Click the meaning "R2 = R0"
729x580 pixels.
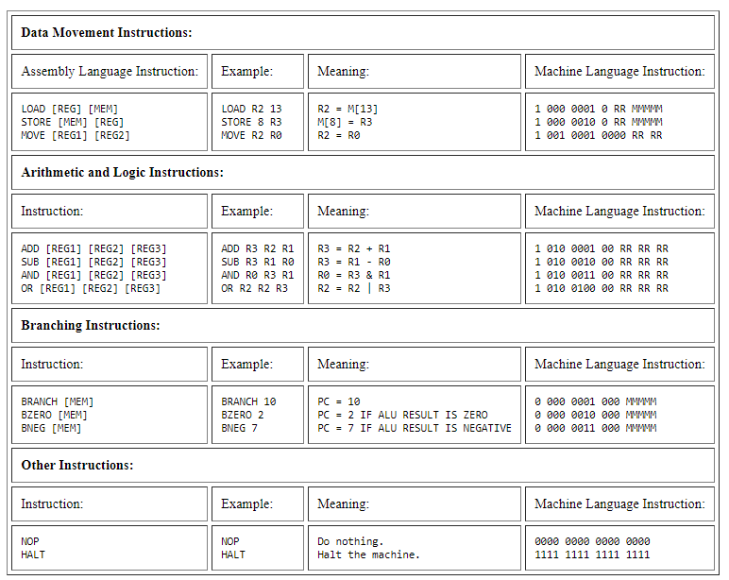(x=339, y=135)
